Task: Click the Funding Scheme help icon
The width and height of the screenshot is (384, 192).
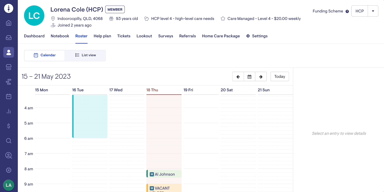Action: 347,11
